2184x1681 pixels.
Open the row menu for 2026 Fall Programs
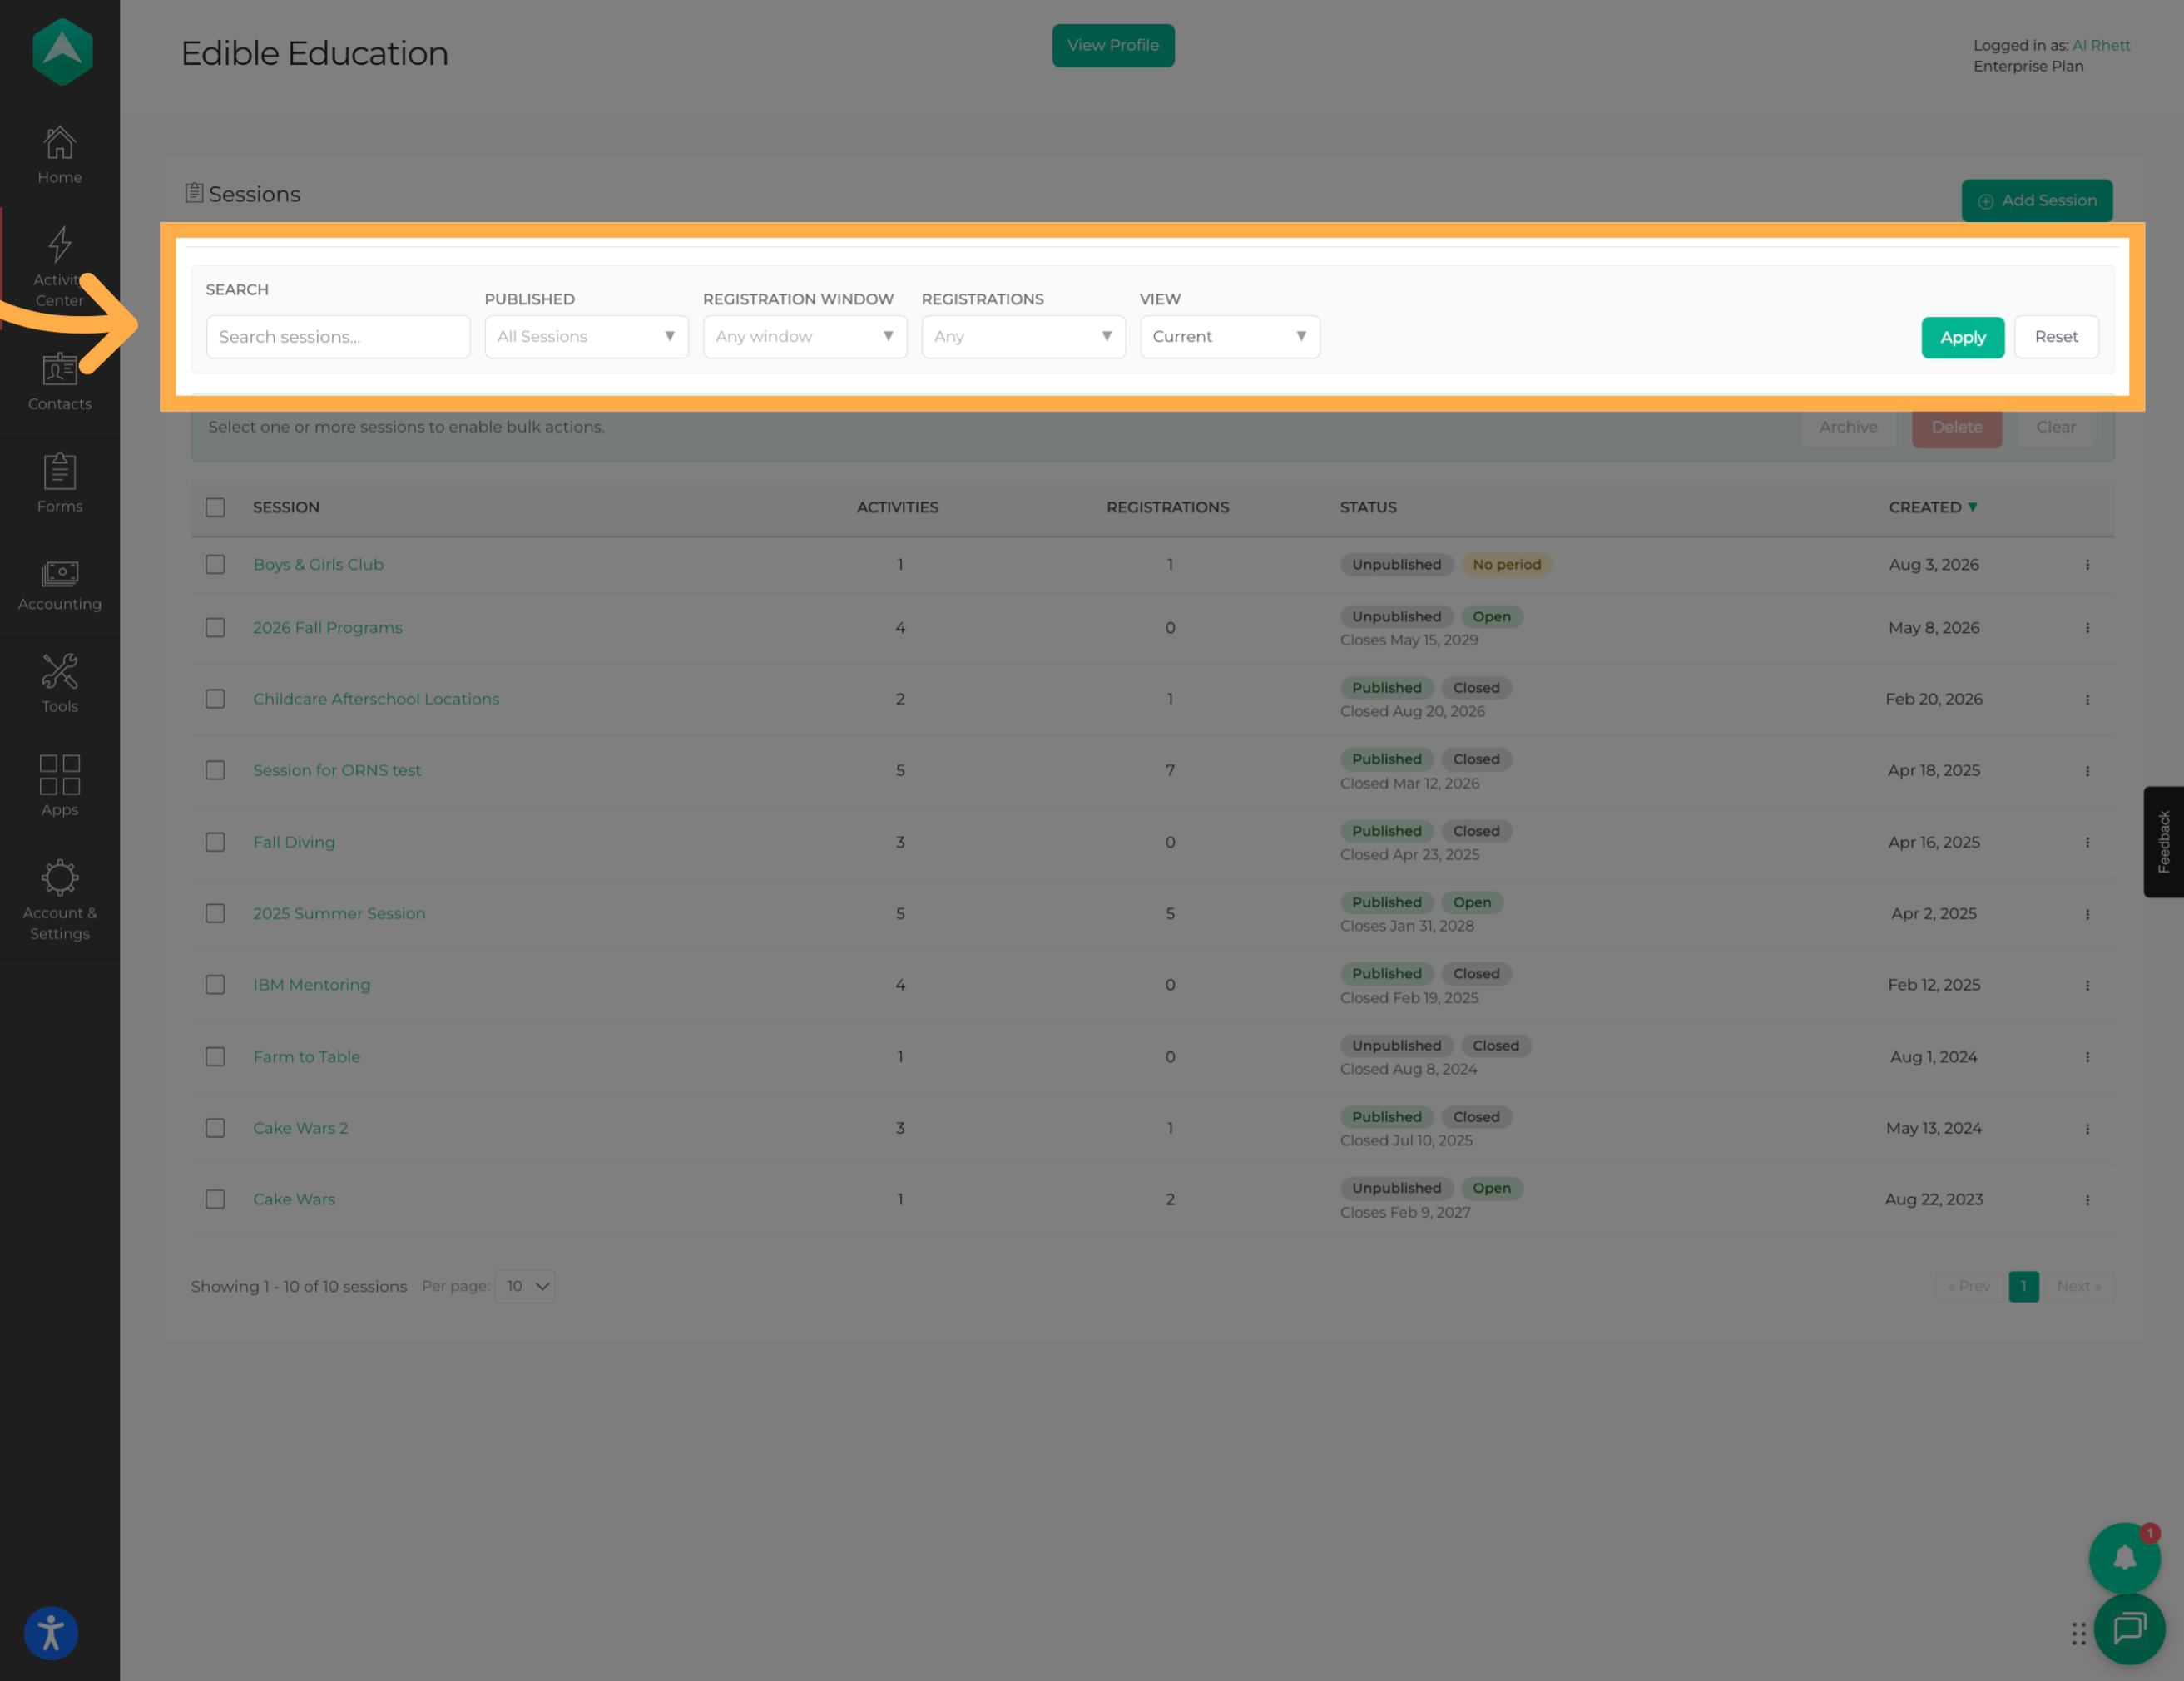(2087, 628)
